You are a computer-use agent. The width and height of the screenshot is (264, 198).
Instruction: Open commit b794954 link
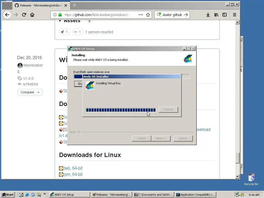point(30,84)
